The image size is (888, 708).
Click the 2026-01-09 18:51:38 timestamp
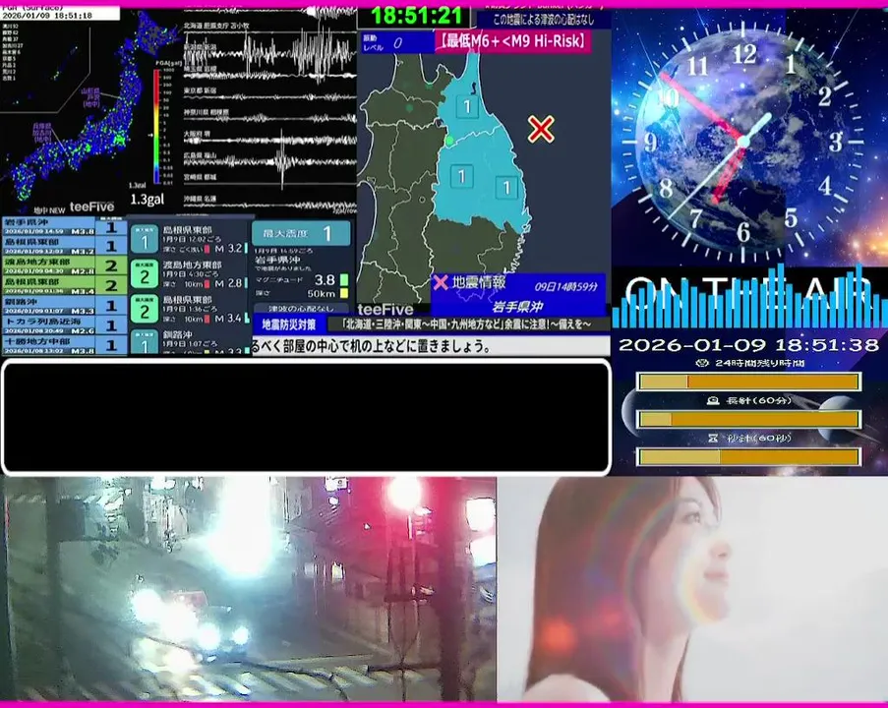point(748,345)
